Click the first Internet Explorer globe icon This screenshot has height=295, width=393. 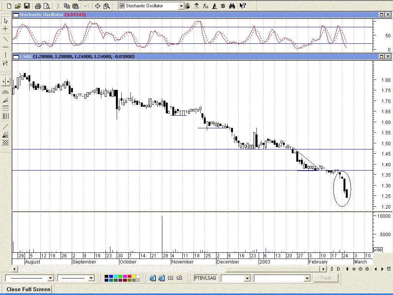click(152, 278)
